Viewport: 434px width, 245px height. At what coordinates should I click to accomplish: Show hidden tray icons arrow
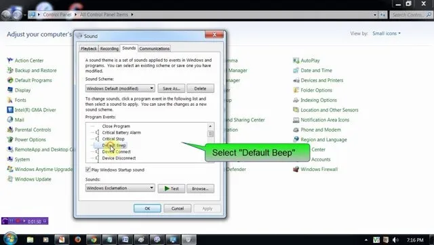tap(366, 240)
